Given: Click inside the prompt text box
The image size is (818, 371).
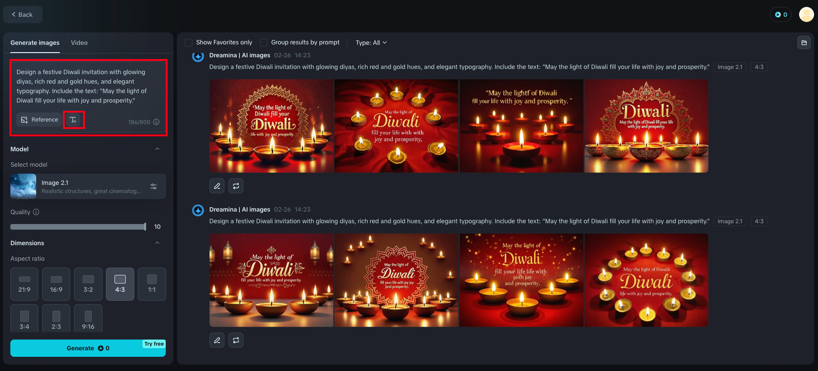Looking at the screenshot, I should point(88,86).
